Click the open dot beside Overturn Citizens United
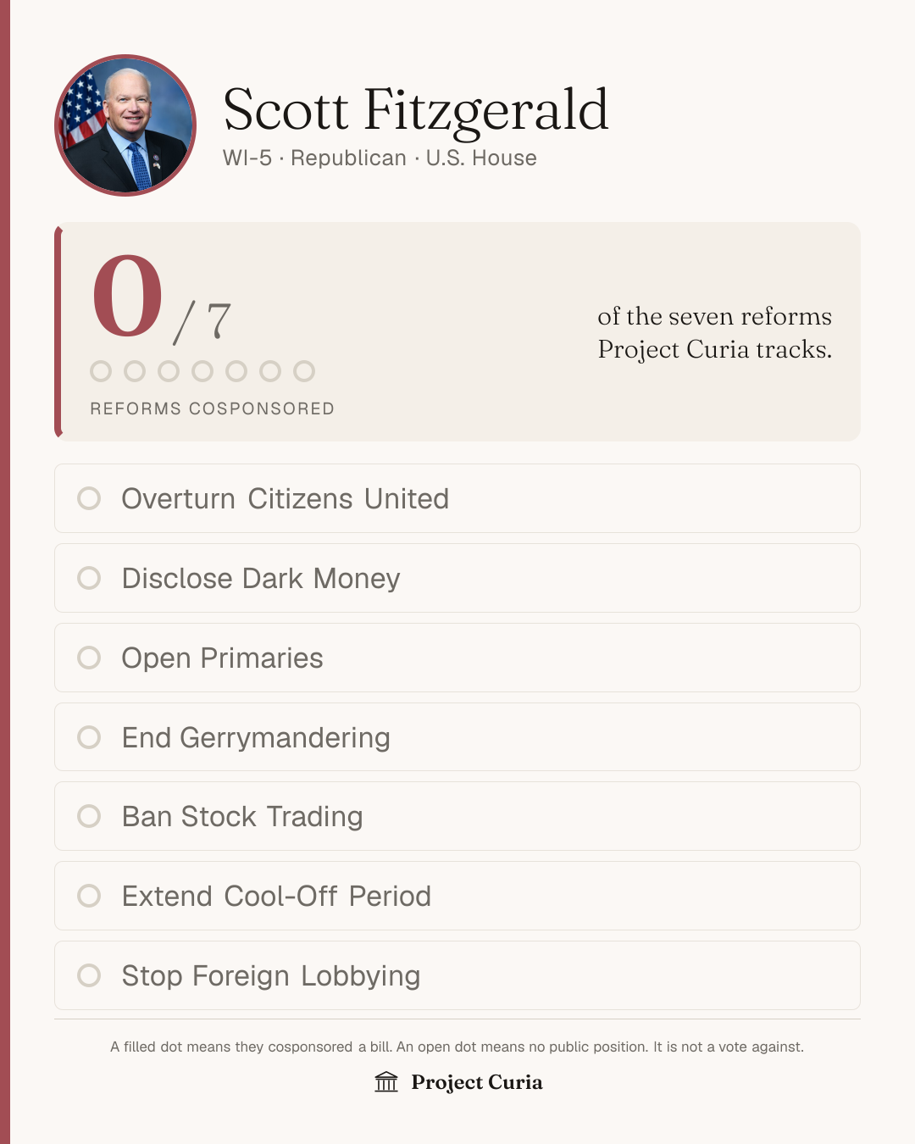This screenshot has height=1144, width=915. tap(89, 498)
